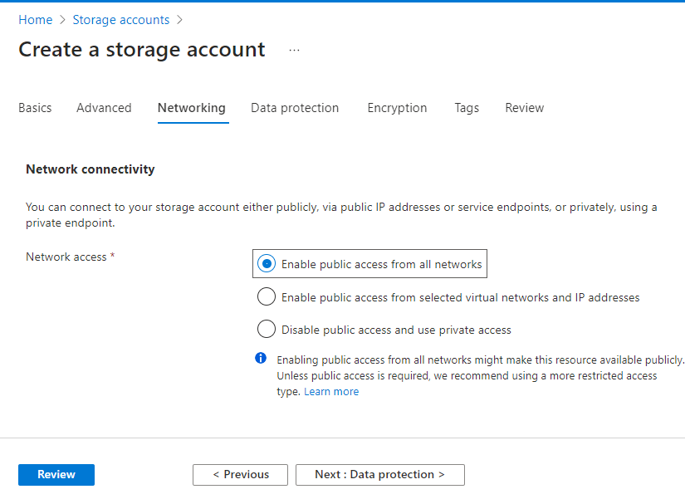This screenshot has height=499, width=685.
Task: Navigate to Home via breadcrumb
Action: click(x=35, y=19)
